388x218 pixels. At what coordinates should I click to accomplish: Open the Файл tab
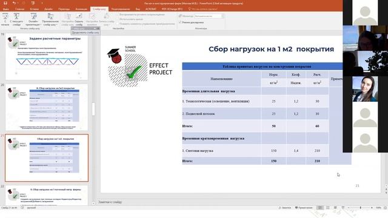tap(5, 9)
